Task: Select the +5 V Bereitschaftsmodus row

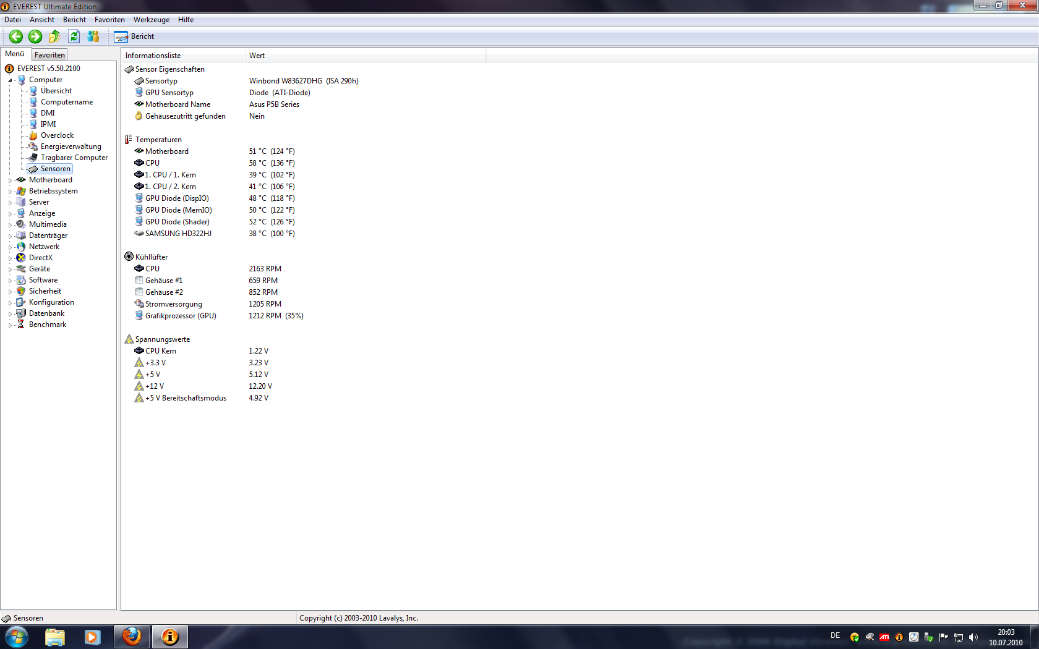Action: pyautogui.click(x=202, y=398)
